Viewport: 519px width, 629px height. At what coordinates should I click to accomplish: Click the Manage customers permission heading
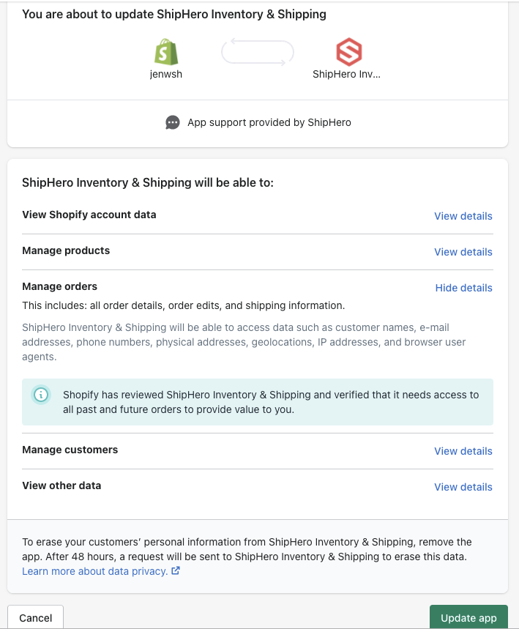tap(70, 450)
